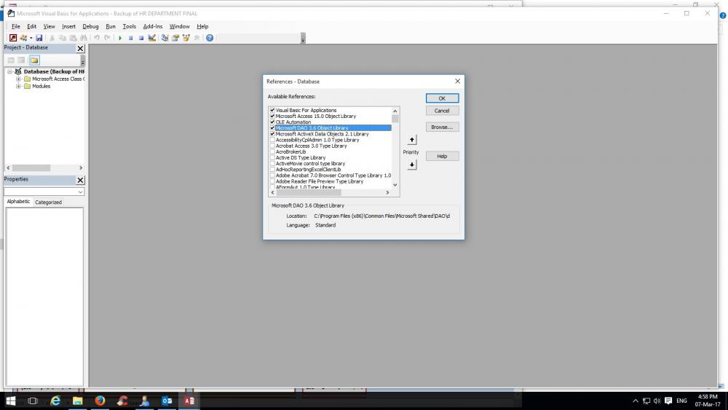Uncheck Visual Basic For Applications reference
The width and height of the screenshot is (728, 410).
click(272, 110)
